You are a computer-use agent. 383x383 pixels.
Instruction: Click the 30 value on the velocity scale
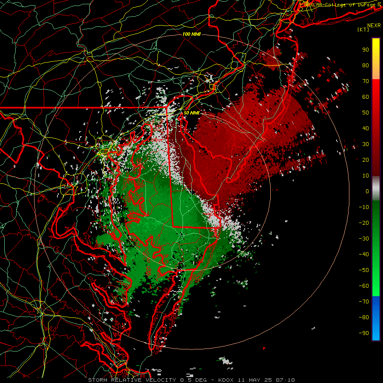click(366, 144)
